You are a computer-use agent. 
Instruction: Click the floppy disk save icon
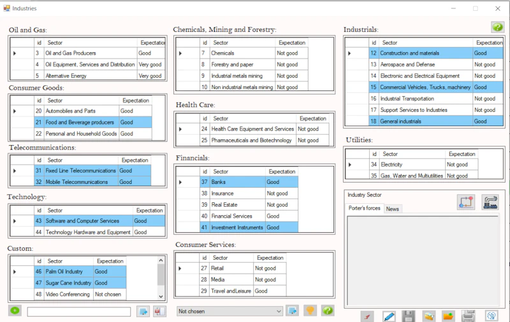point(408,316)
